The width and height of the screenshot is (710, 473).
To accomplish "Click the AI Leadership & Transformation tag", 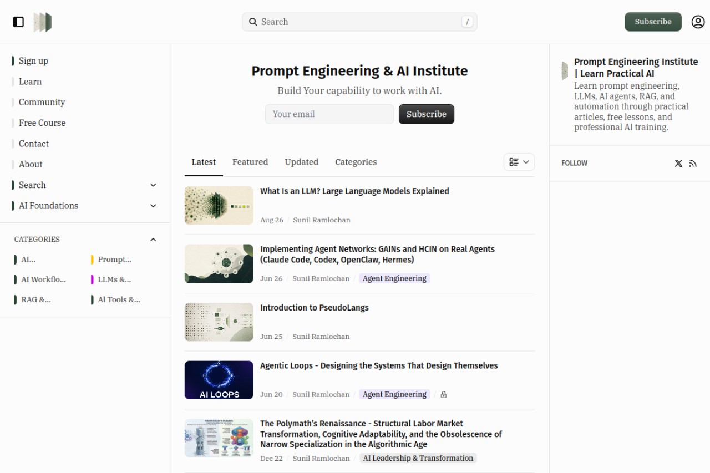I will click(x=418, y=458).
